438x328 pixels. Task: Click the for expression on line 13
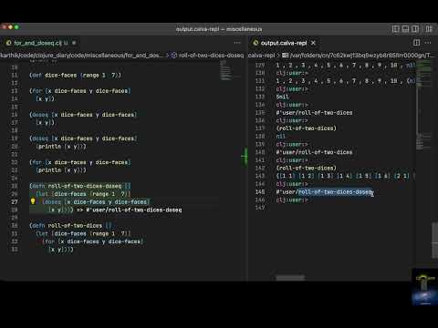click(80, 91)
